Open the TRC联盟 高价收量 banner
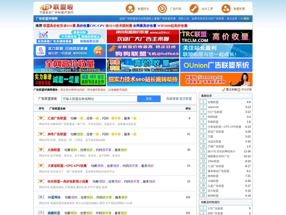Image resolution: width=286 pixels, height=215 pixels. [216, 36]
